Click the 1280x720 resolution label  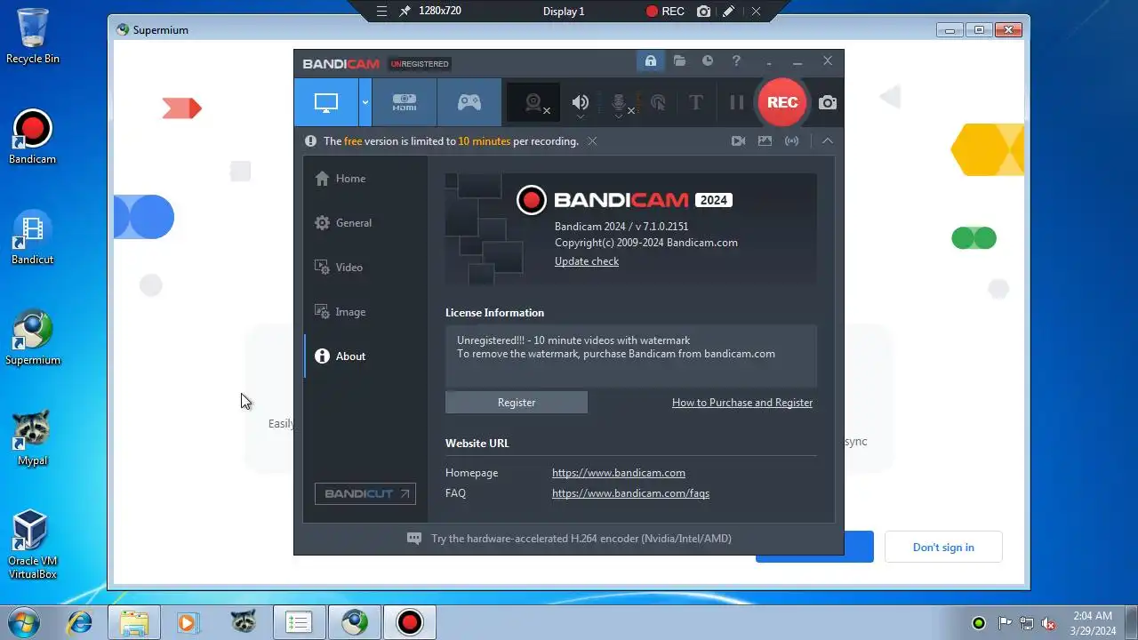(440, 12)
